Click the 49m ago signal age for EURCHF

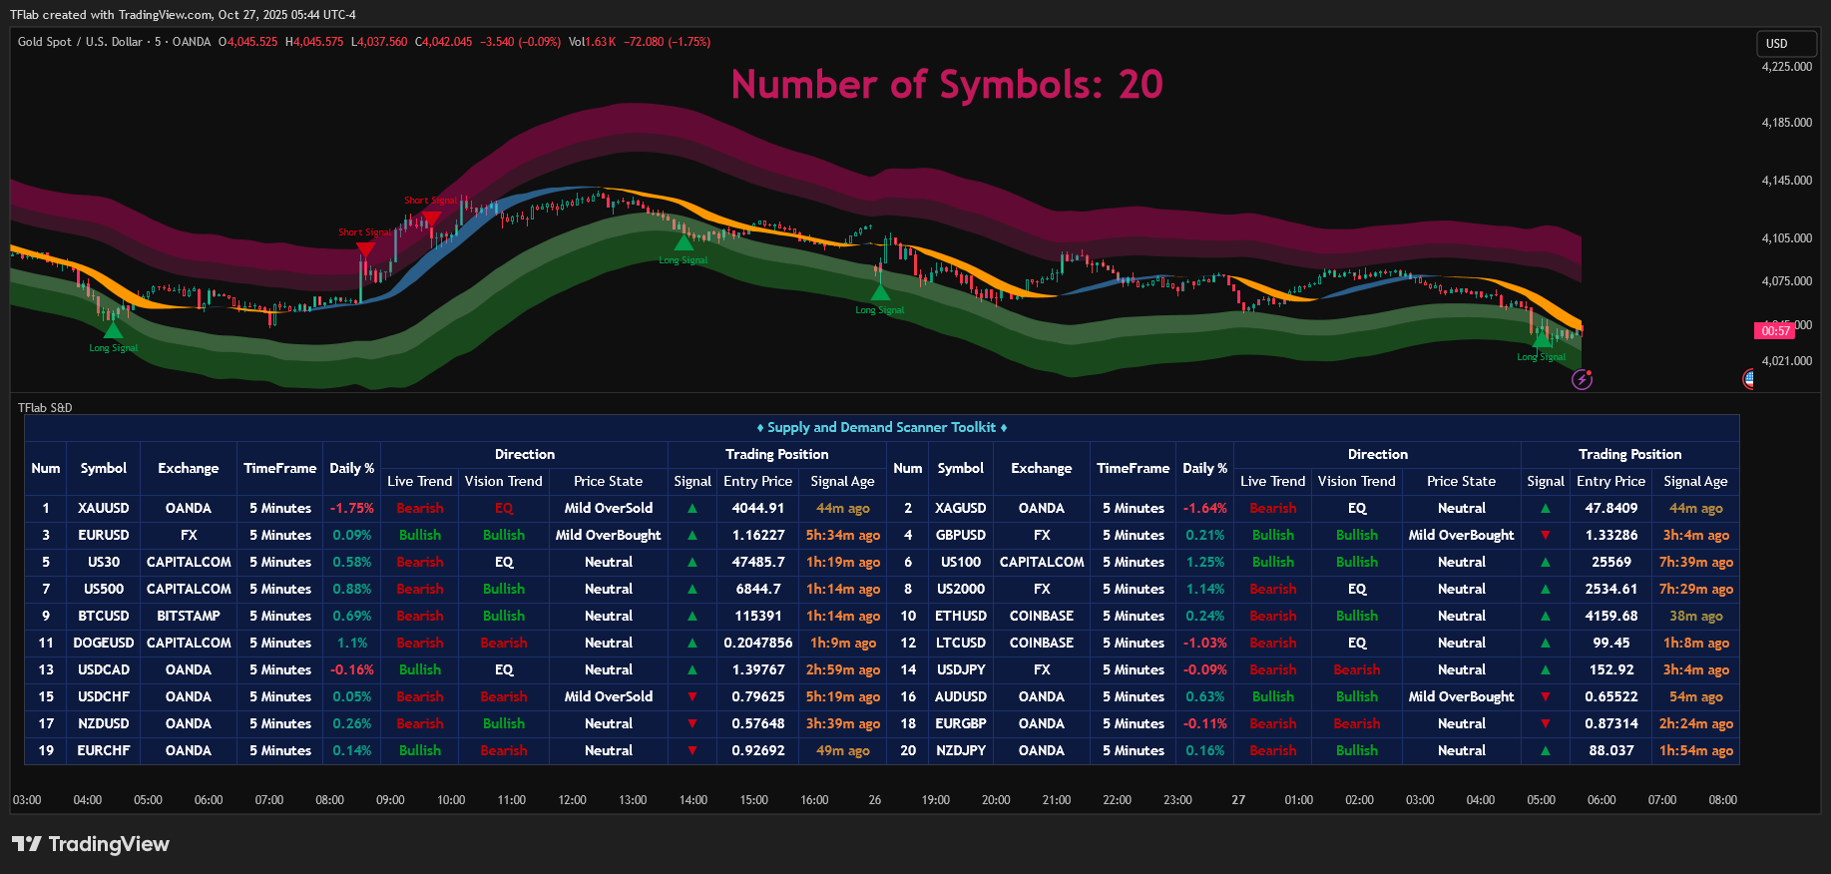[843, 750]
